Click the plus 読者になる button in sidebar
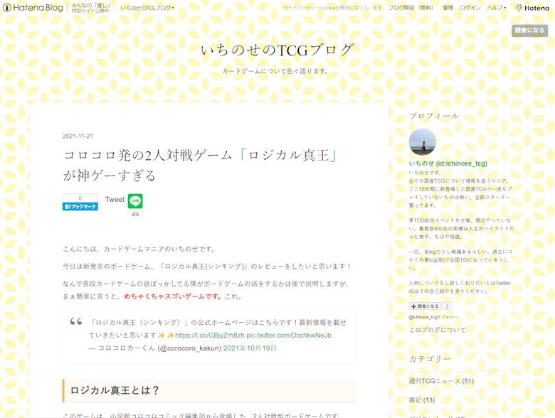 (x=425, y=306)
